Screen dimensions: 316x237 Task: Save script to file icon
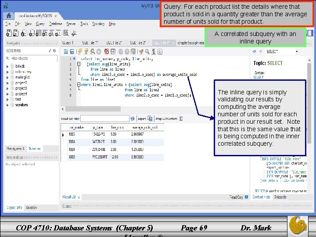point(72,52)
